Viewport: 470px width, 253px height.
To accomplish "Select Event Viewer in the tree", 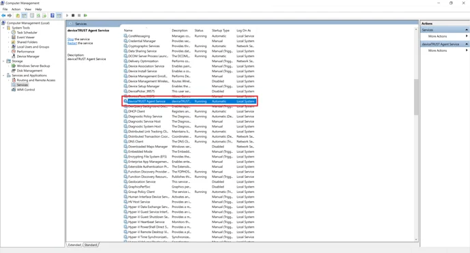I will (25, 37).
